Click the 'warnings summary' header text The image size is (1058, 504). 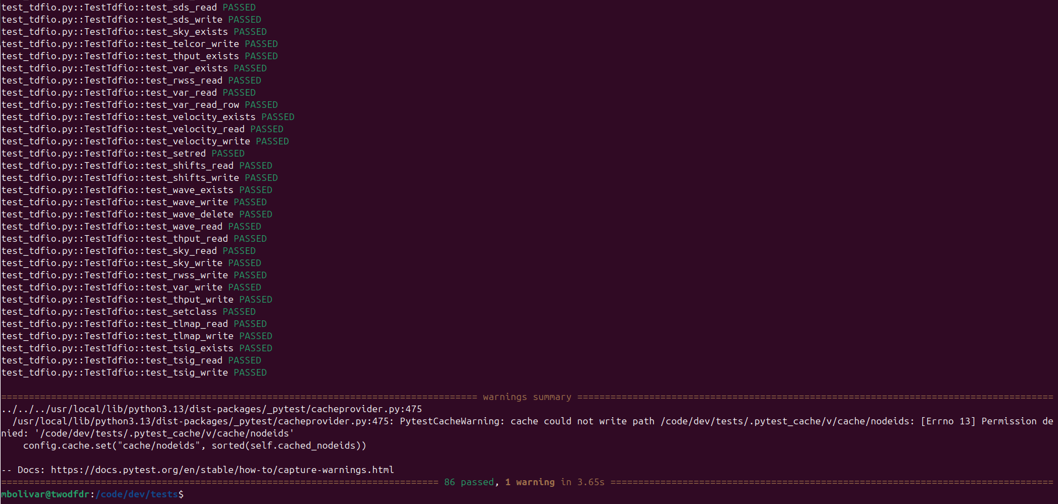pos(526,397)
